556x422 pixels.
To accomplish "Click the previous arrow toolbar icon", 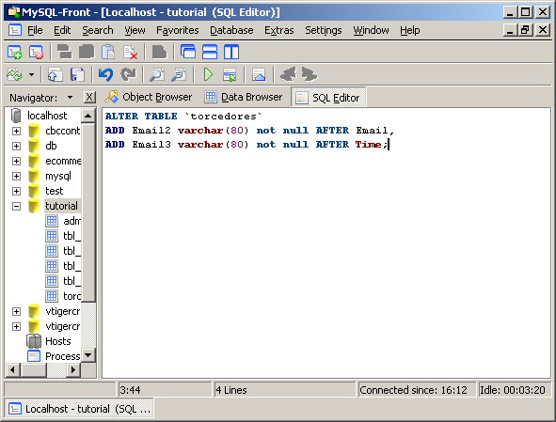I will pyautogui.click(x=288, y=74).
